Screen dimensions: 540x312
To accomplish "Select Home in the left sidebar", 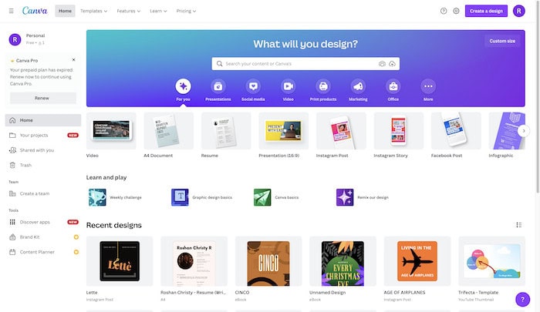I will (x=43, y=120).
